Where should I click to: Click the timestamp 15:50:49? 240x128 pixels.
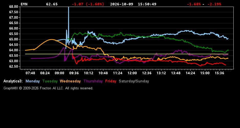coord(147,4)
